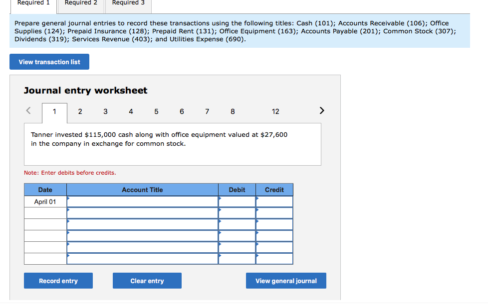Open the third row Account Title list

142,224
